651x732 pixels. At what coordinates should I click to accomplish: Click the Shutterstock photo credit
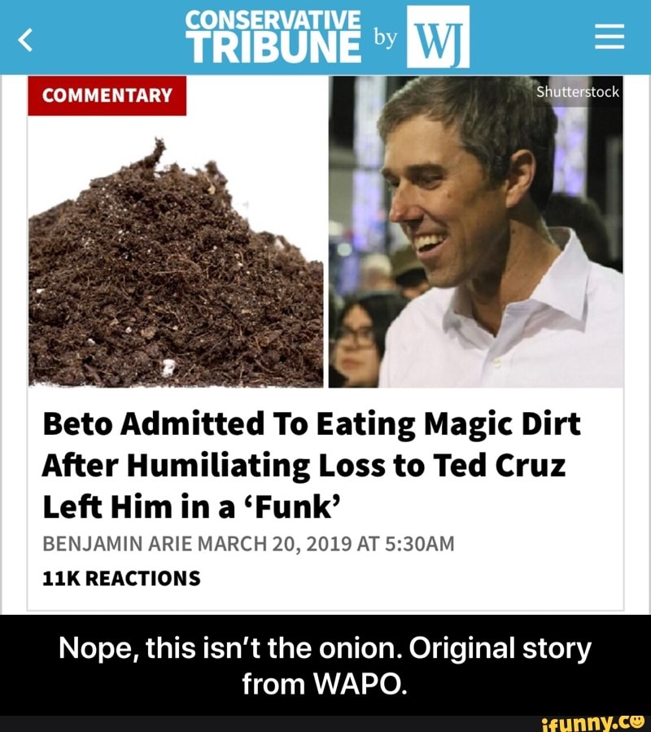pyautogui.click(x=578, y=92)
